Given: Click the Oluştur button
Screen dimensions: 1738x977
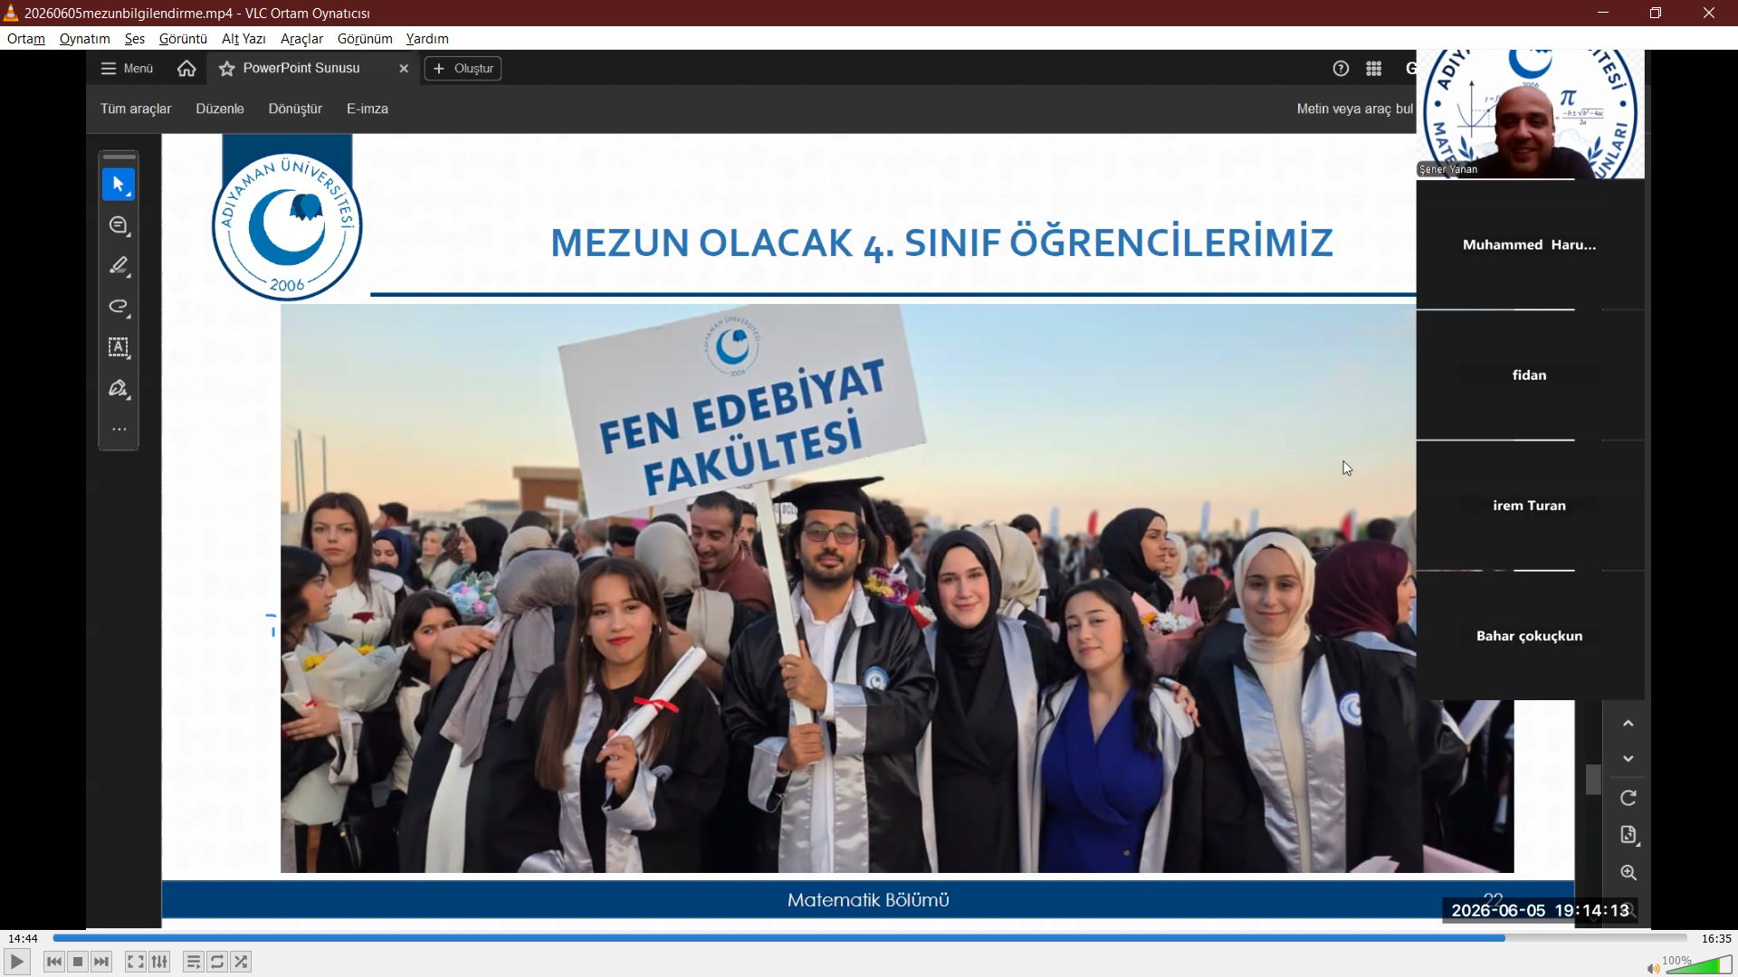Looking at the screenshot, I should [x=463, y=69].
